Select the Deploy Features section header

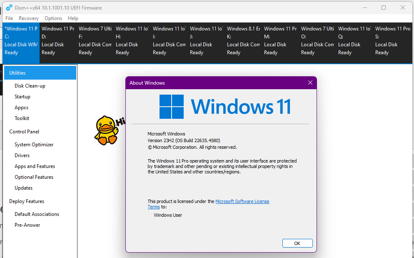[x=27, y=201]
